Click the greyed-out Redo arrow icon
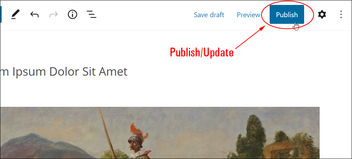This screenshot has width=352, height=159. 54,15
